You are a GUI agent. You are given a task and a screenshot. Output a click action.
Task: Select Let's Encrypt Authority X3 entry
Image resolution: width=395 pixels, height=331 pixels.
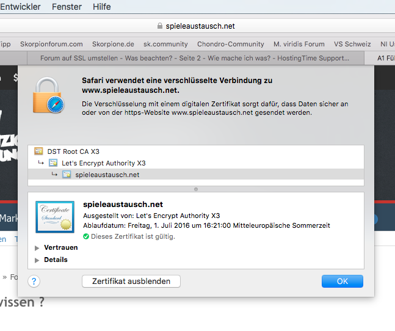(103, 163)
